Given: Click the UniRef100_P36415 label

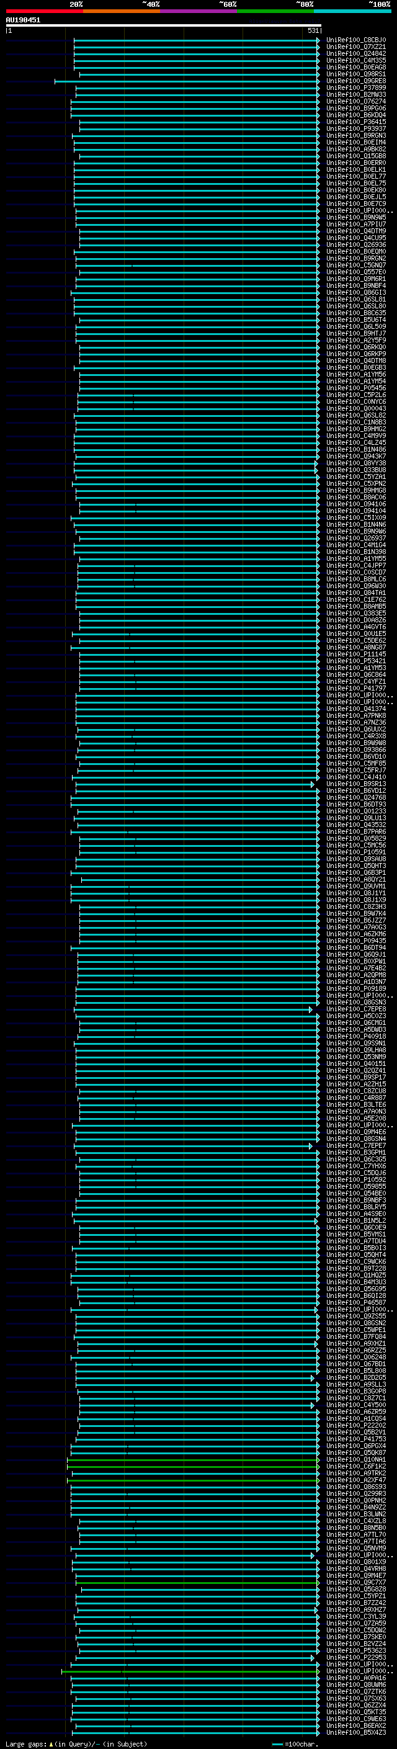Looking at the screenshot, I should click(355, 122).
